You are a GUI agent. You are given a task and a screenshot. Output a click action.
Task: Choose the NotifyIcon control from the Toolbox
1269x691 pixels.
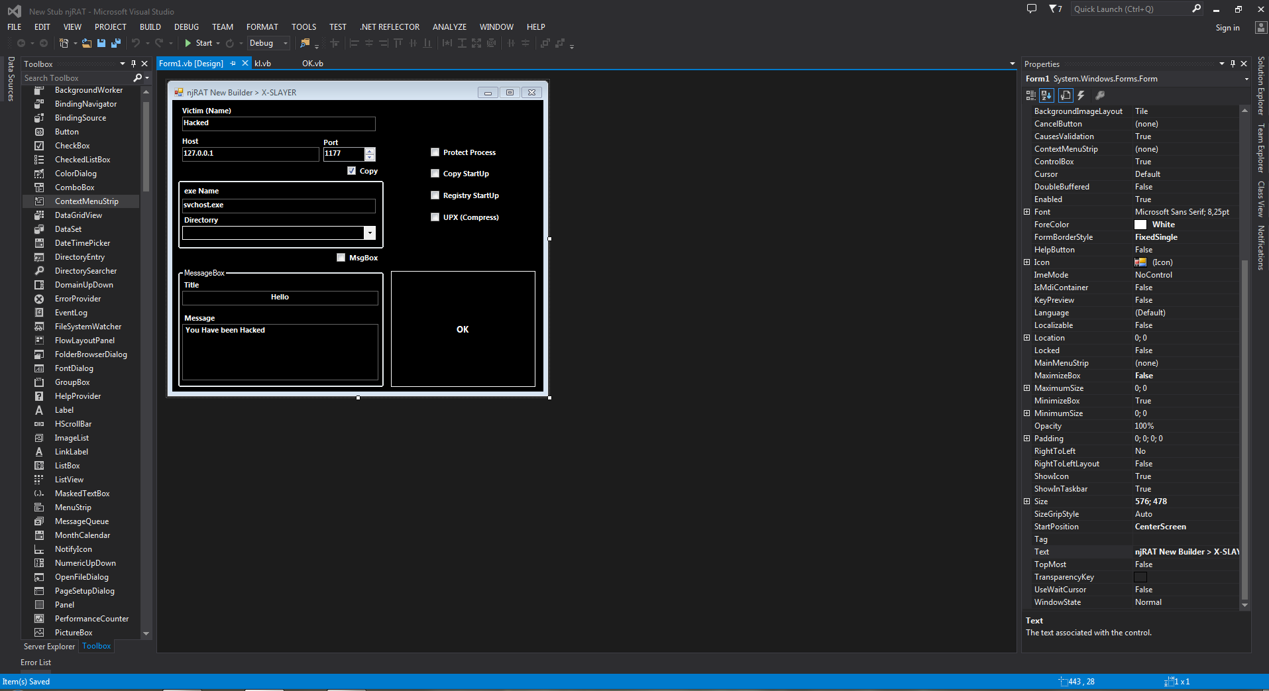(x=74, y=549)
